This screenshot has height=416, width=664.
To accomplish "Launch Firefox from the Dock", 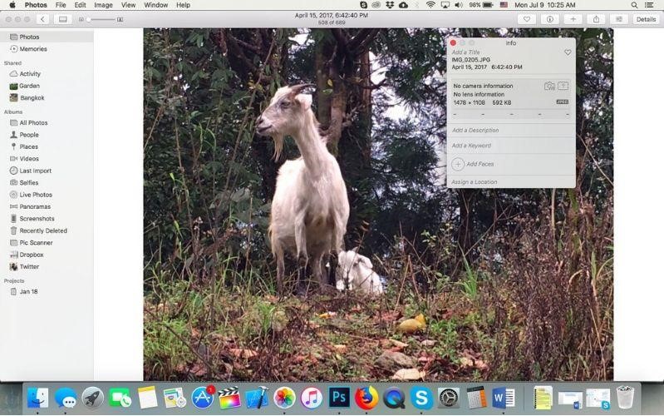I will (366, 398).
